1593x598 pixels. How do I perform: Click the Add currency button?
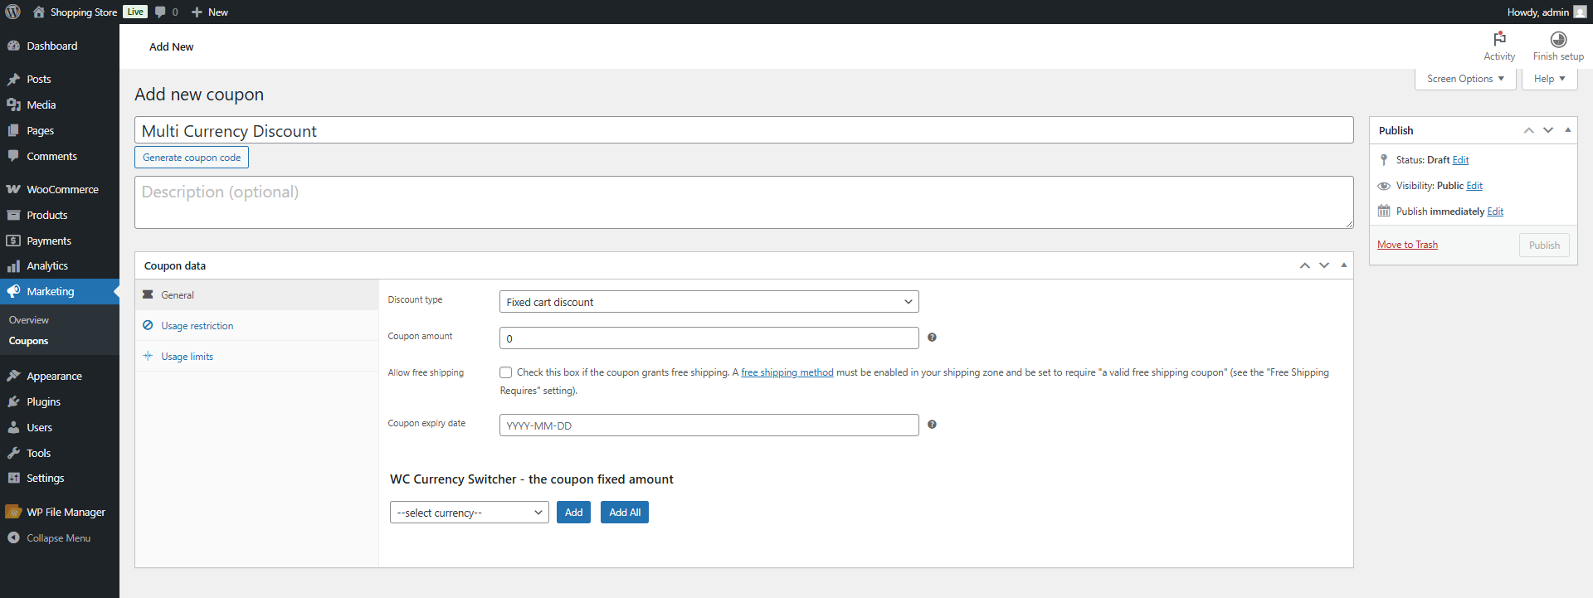point(573,513)
